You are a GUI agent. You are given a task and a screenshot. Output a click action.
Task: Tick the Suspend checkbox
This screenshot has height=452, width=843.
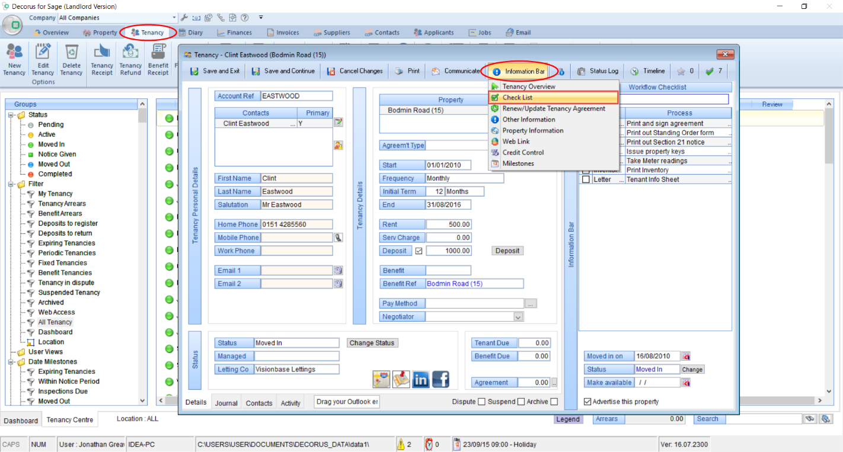pos(521,402)
